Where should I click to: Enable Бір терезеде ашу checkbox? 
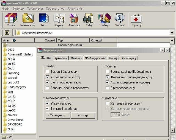tap(107, 88)
